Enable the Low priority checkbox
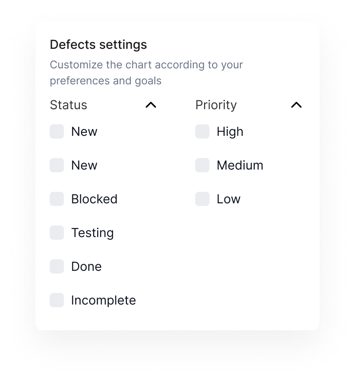 pos(202,199)
